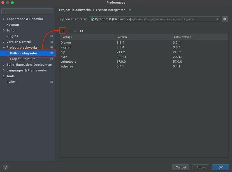Click the OK button

point(221,167)
